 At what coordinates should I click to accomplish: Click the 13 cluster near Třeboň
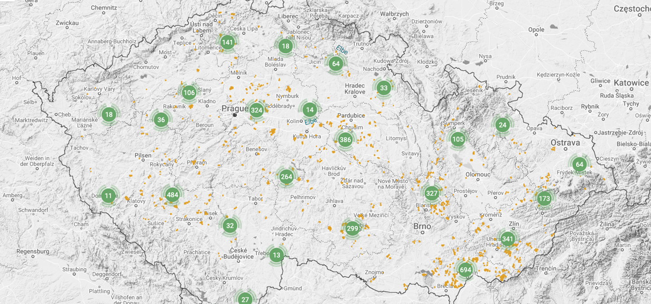click(x=276, y=255)
